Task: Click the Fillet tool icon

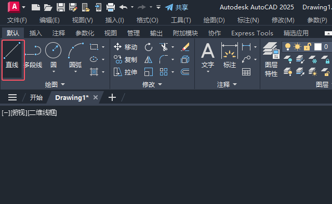Action: 164,60
